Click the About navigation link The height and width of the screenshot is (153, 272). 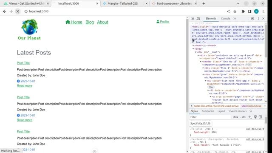(x=102, y=22)
